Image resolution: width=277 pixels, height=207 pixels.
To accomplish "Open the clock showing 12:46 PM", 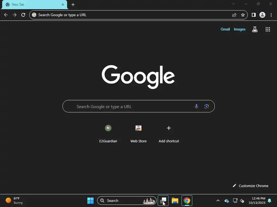I will pos(257,201).
